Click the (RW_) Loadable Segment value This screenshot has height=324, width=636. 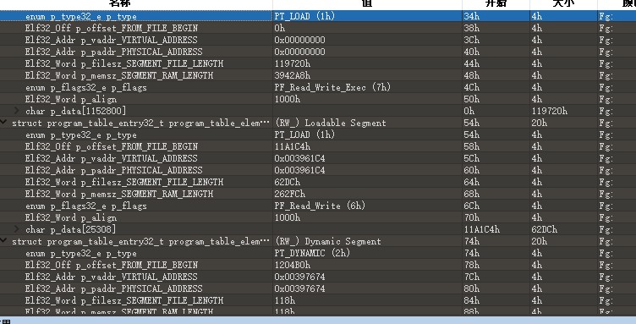[x=330, y=123]
